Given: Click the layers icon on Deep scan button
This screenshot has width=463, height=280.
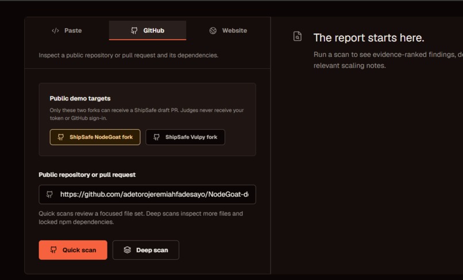Looking at the screenshot, I should (x=128, y=250).
